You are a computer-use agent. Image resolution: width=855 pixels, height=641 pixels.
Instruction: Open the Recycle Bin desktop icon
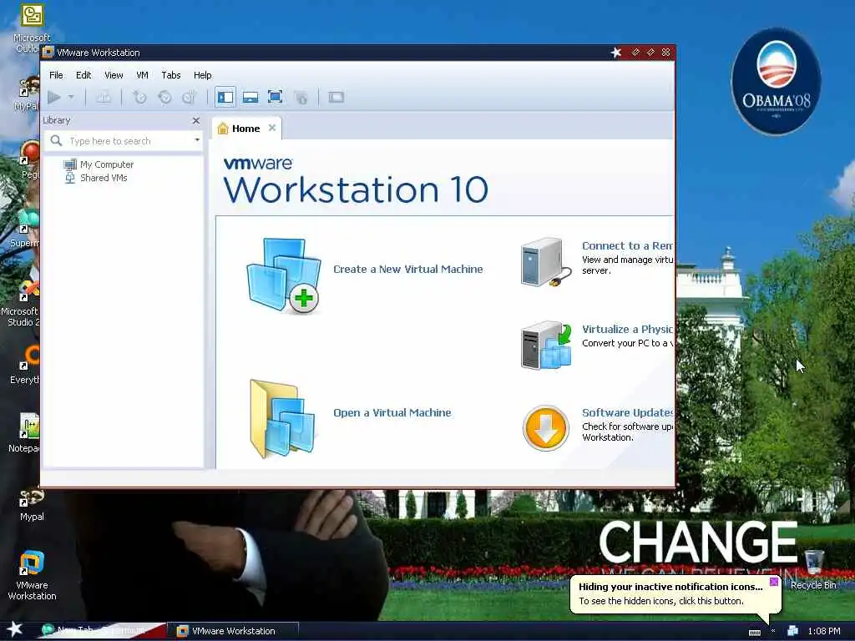(813, 570)
